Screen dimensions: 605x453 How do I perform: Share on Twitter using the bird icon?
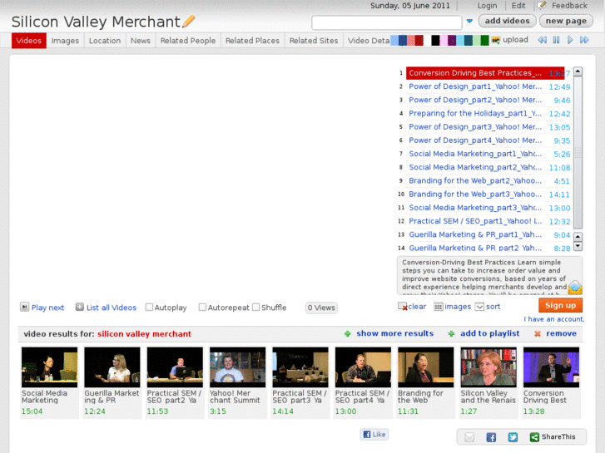pyautogui.click(x=513, y=437)
